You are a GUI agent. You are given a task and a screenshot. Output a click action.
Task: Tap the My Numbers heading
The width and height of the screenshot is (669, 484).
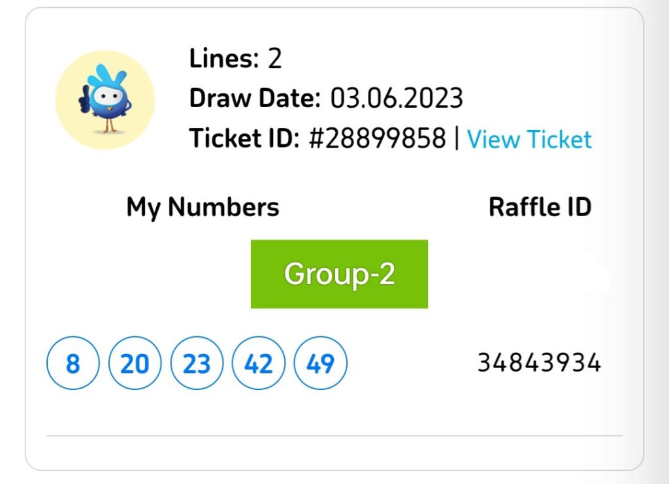click(203, 208)
